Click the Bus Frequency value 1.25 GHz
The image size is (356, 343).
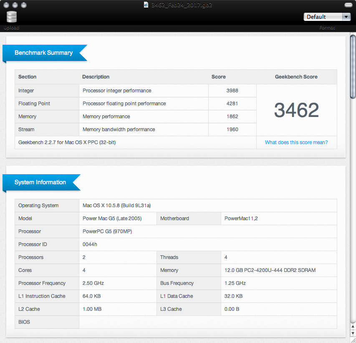[235, 283]
